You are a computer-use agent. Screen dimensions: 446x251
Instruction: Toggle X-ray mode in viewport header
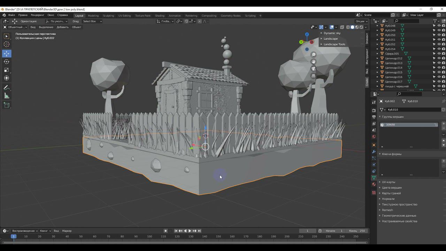[x=342, y=27]
